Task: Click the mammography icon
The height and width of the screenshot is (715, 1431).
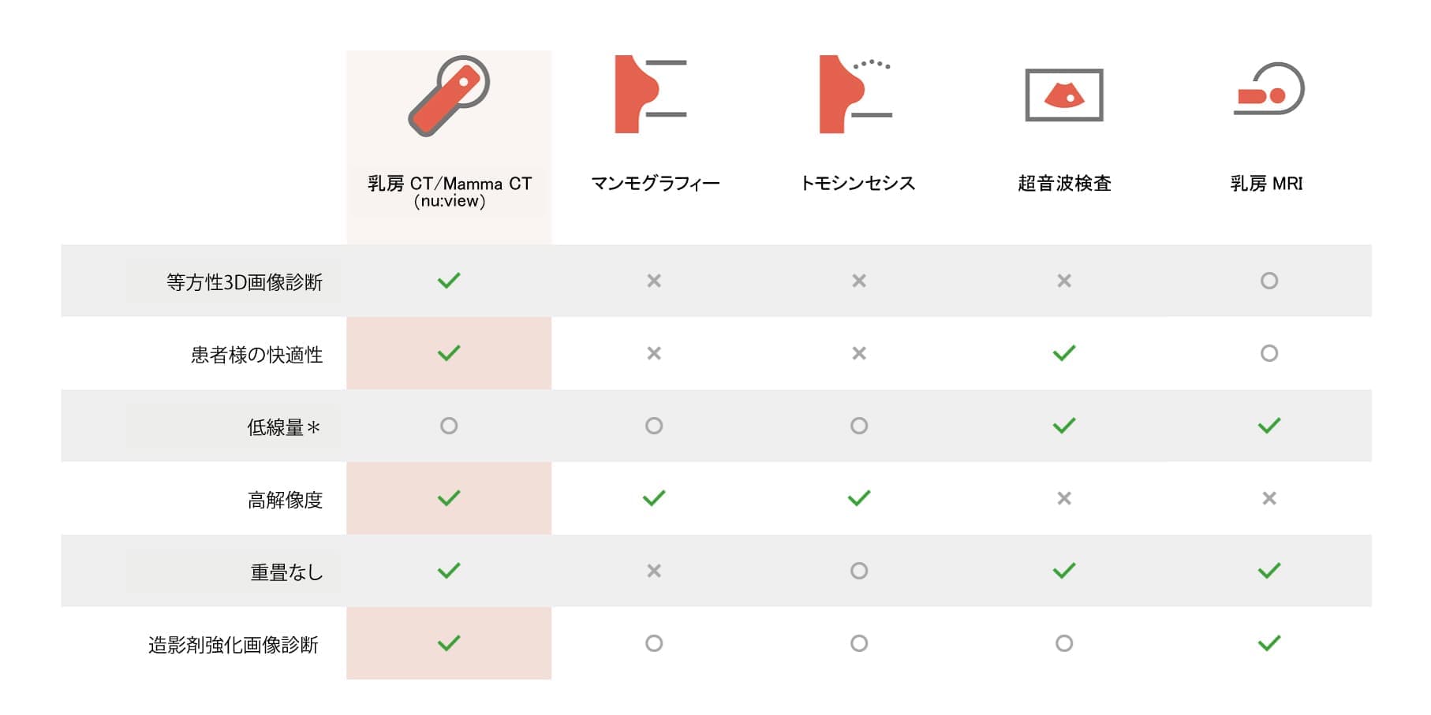Action: point(649,94)
